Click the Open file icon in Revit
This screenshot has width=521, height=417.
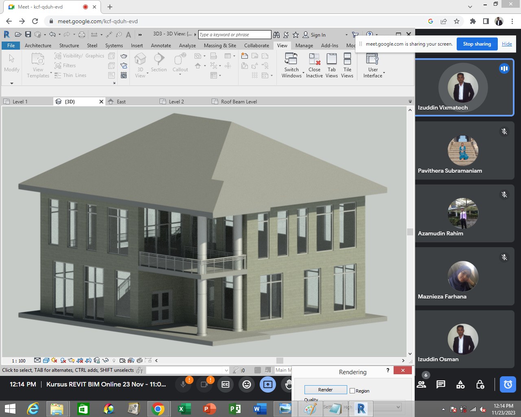(18, 35)
